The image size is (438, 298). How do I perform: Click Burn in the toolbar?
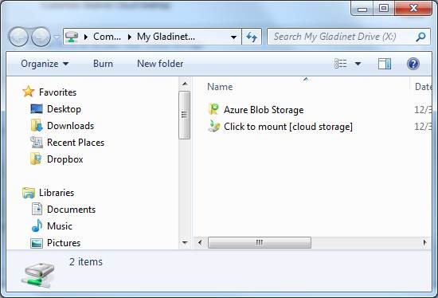(x=103, y=64)
